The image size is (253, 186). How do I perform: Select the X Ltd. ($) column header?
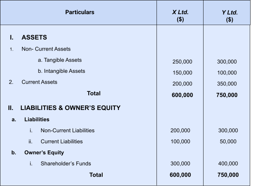[x=180, y=16]
